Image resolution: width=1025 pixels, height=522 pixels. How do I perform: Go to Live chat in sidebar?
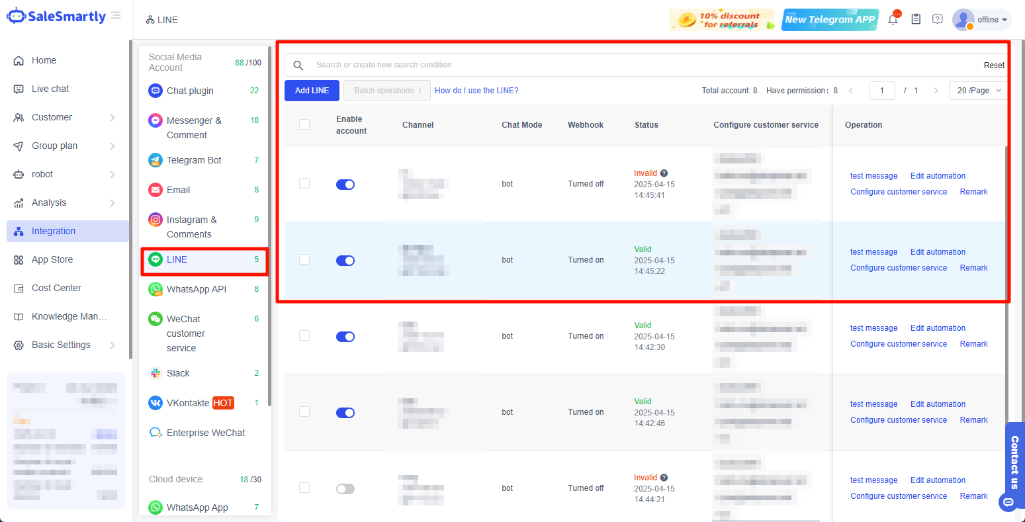pos(50,89)
